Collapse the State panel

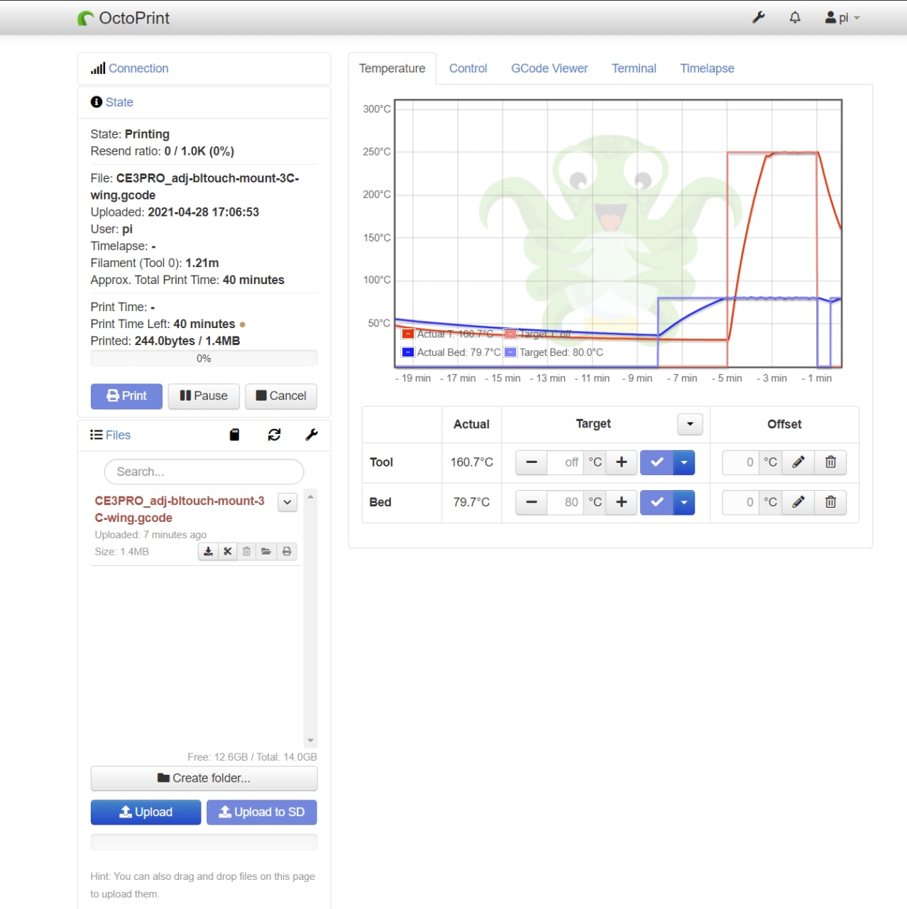119,102
